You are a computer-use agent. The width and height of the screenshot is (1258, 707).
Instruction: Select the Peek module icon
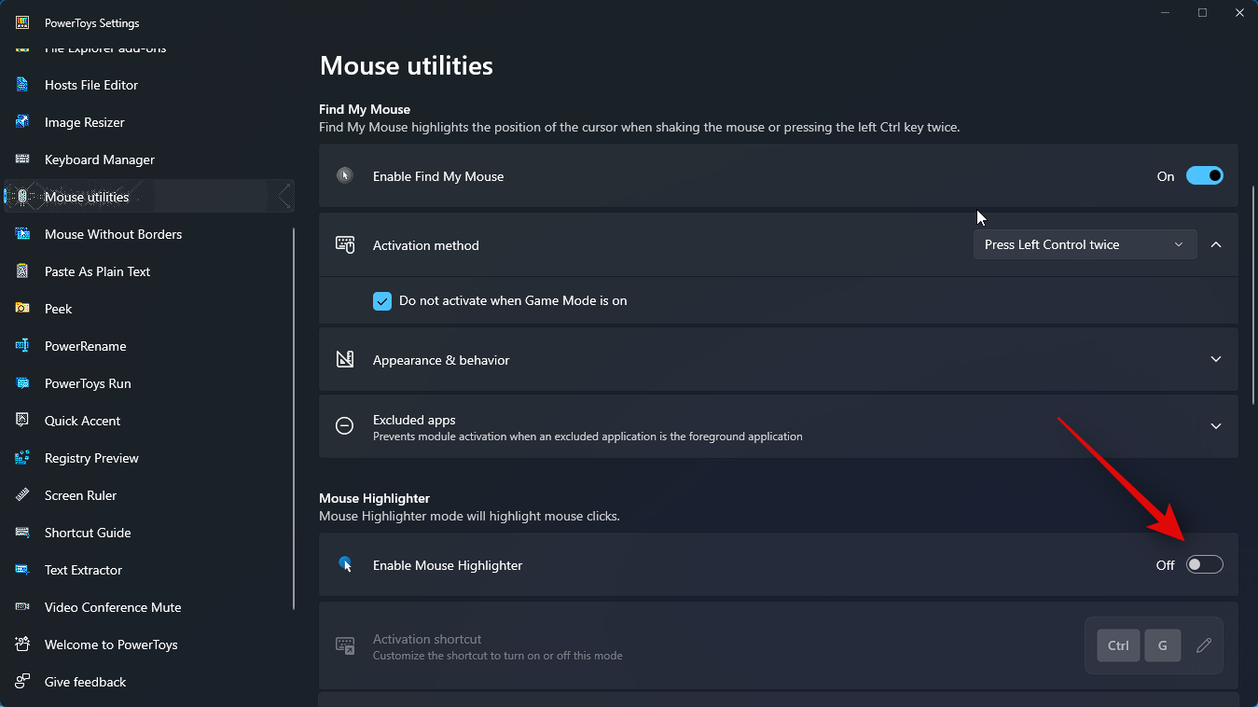click(22, 309)
